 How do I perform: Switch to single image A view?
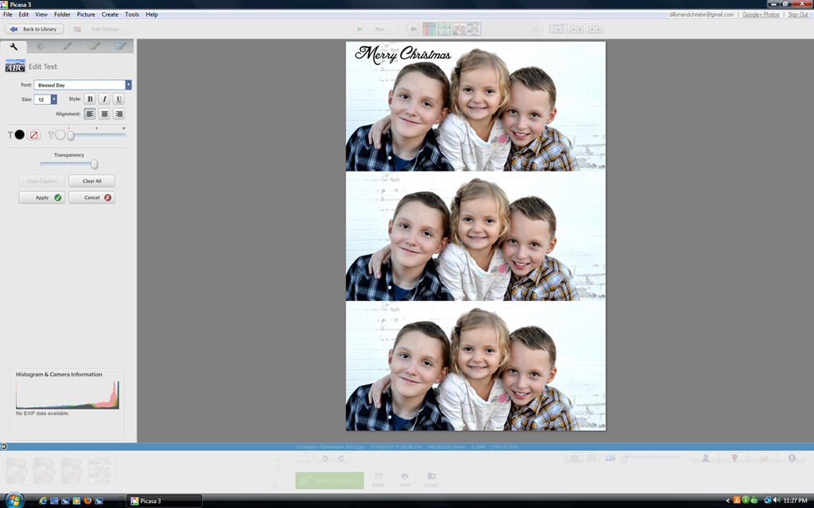click(557, 29)
